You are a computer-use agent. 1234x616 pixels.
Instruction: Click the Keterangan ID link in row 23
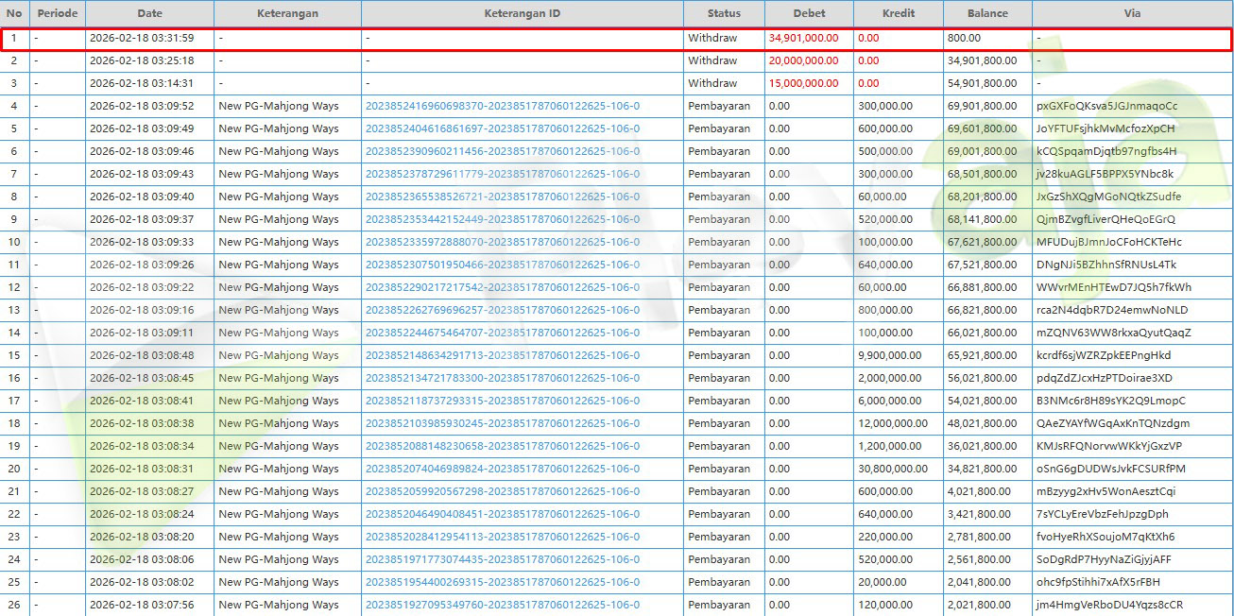(502, 537)
